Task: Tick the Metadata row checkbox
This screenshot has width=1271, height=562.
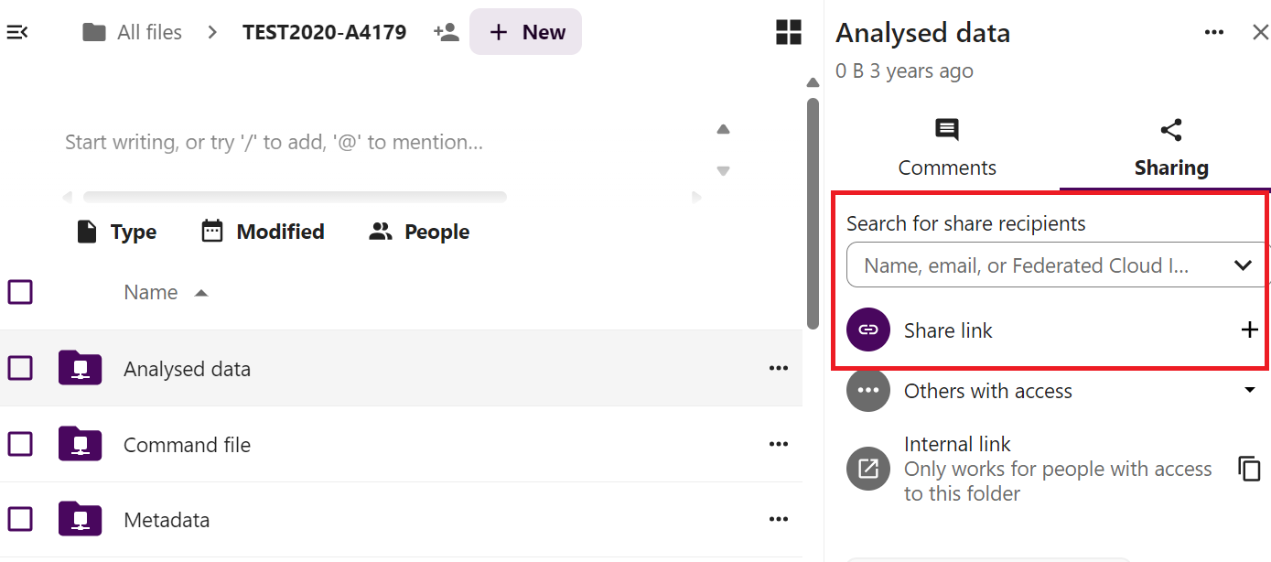Action: 20,519
